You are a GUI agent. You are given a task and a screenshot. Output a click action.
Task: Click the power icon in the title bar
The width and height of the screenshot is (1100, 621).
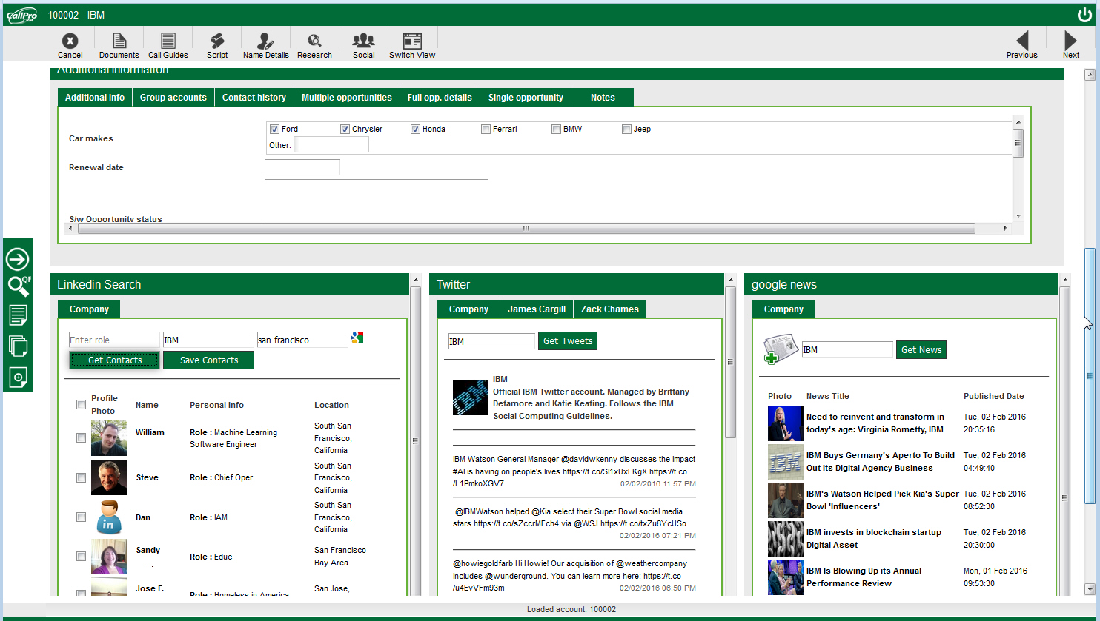coord(1084,15)
